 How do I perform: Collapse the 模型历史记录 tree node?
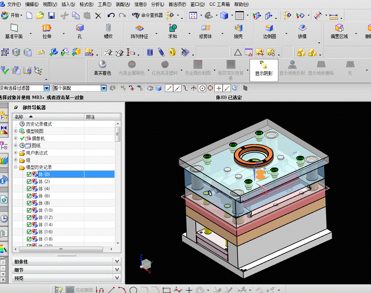15,167
